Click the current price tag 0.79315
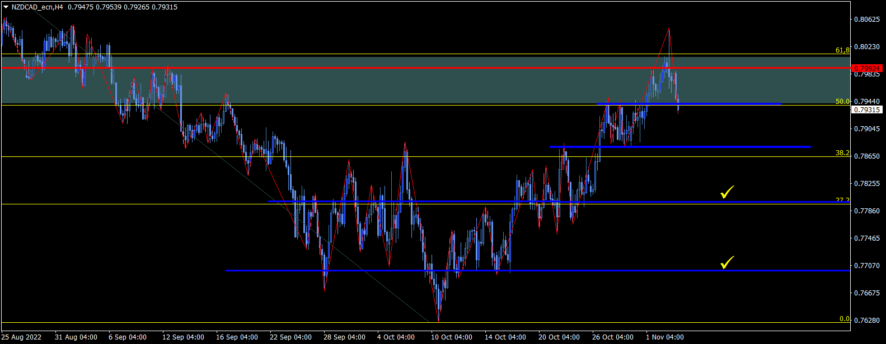This screenshot has height=344, width=886. point(867,109)
